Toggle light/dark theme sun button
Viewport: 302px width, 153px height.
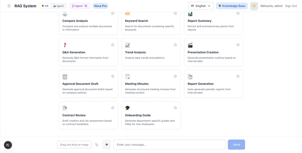[x=254, y=6]
